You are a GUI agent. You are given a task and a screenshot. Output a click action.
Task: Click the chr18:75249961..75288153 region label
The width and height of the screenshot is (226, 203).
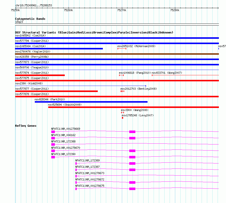coord(34,6)
